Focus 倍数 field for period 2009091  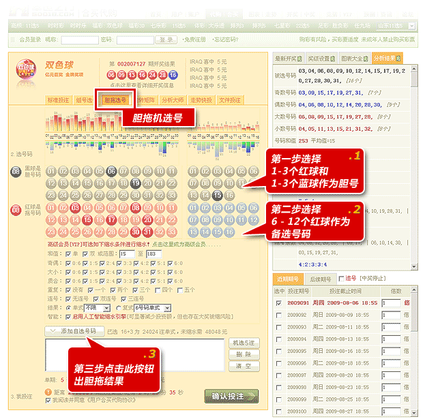(391, 303)
